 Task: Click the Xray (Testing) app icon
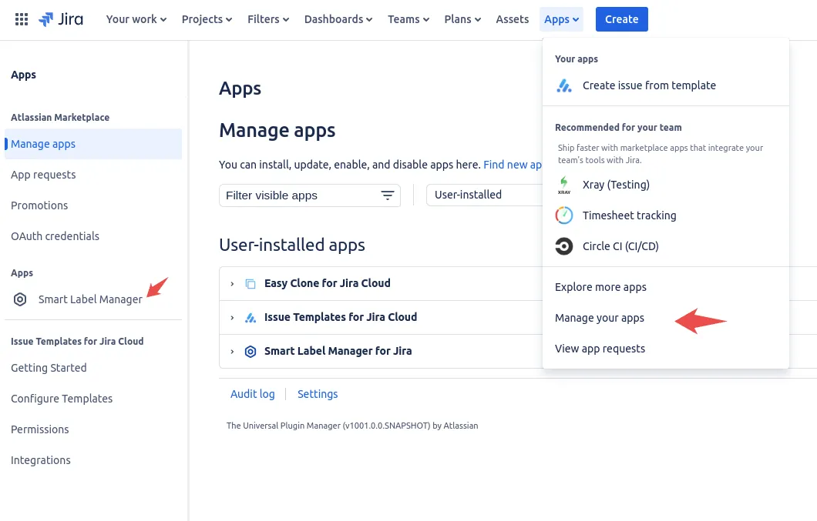click(563, 185)
